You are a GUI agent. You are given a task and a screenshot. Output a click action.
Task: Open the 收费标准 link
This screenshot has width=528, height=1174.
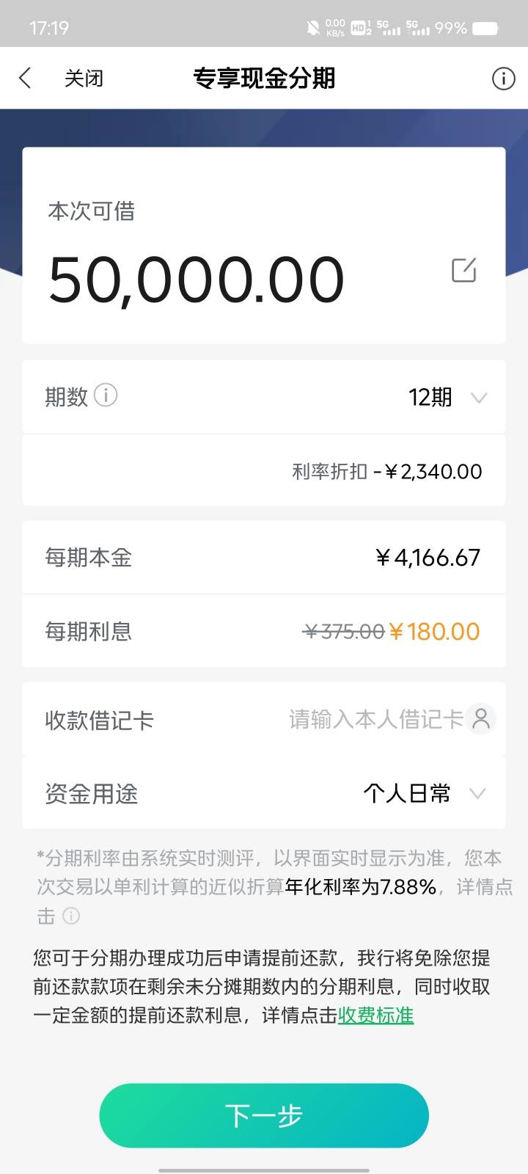tap(375, 1016)
